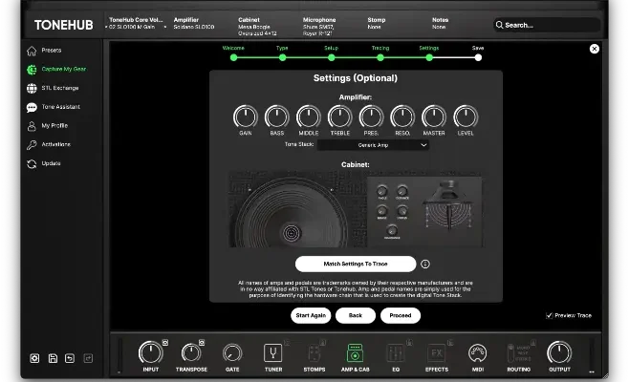The image size is (629, 382).
Task: Open the Tuner module
Action: tap(272, 351)
